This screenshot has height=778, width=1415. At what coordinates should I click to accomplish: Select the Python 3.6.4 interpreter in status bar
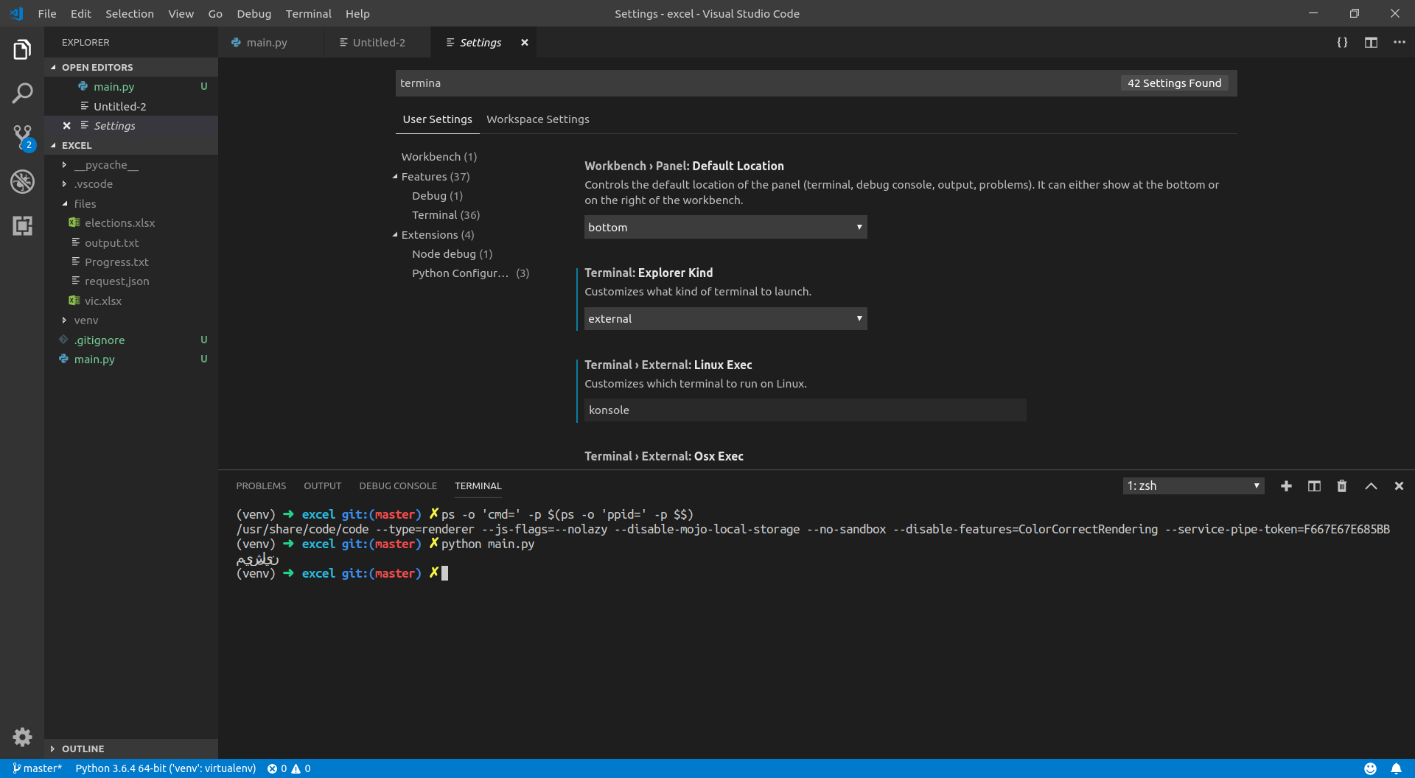(165, 768)
